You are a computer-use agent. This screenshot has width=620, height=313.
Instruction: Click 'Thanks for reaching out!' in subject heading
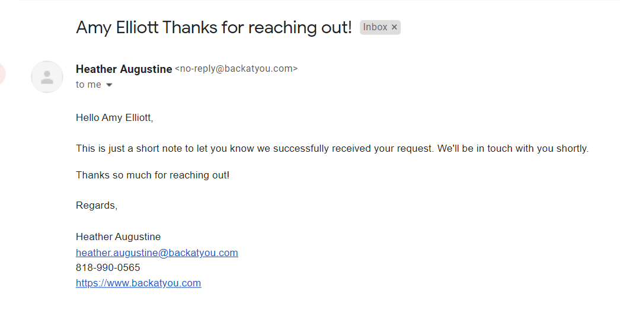tap(257, 27)
